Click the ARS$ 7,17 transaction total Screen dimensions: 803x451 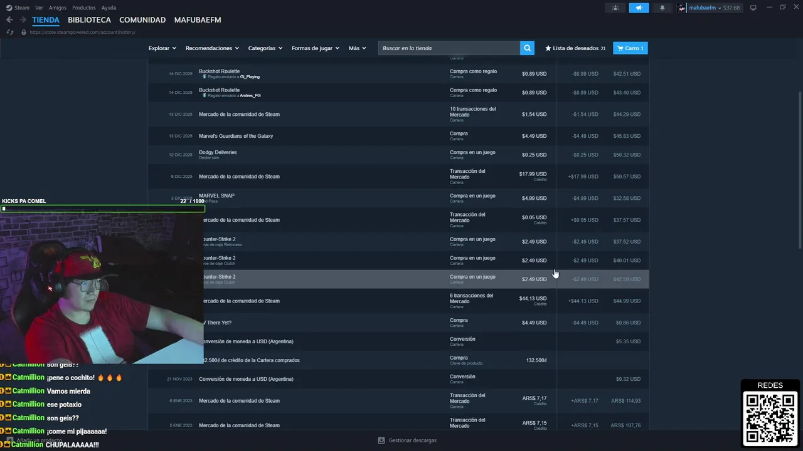(x=534, y=398)
